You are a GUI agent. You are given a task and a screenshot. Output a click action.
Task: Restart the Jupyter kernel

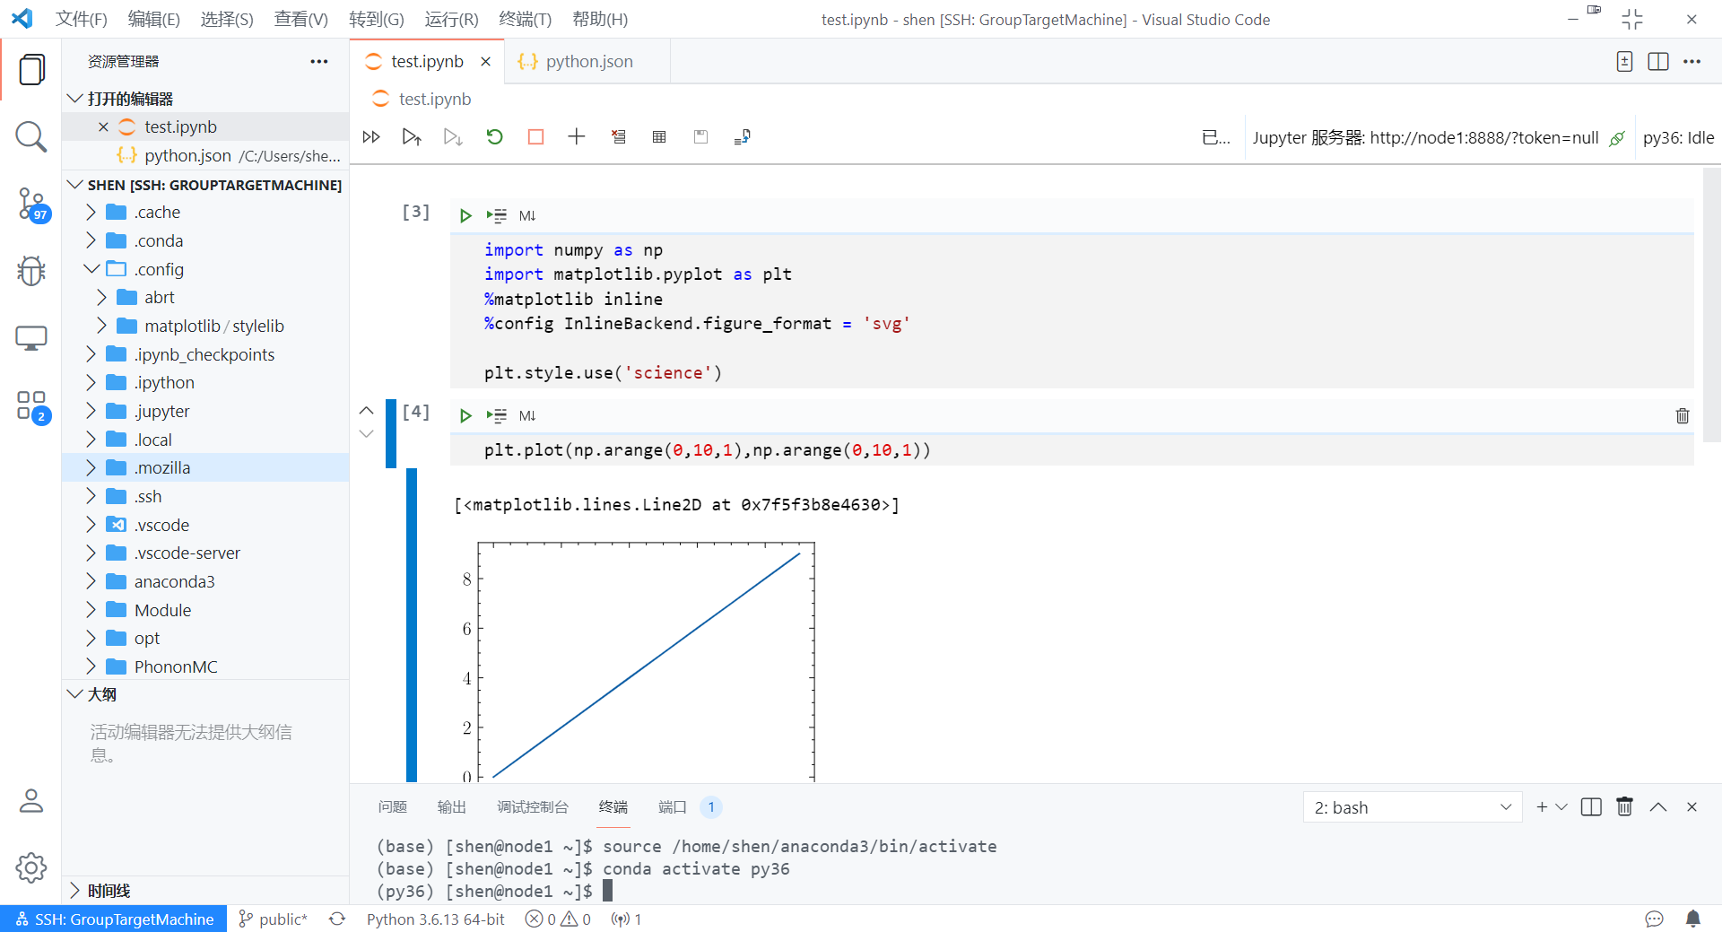(x=494, y=136)
